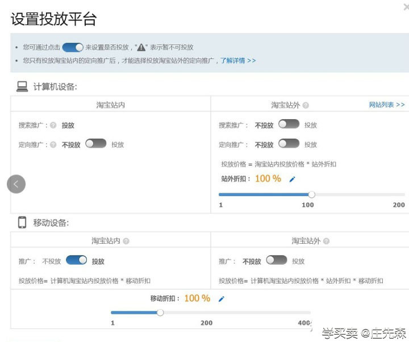Open help icon beside mobile 淘宝站内 header
409x342 pixels.
tap(126, 241)
